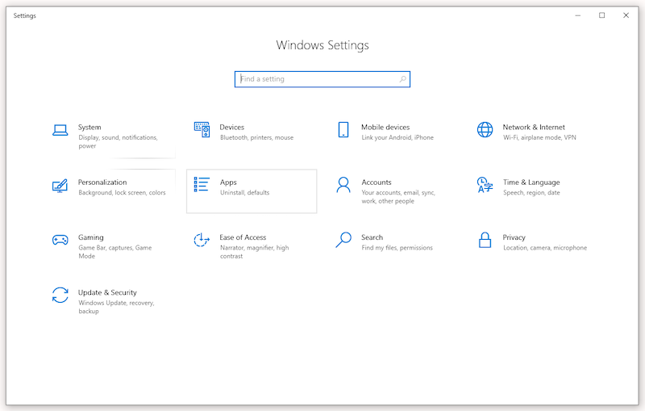This screenshot has height=411, width=645.
Task: Minimize the Settings window
Action: click(578, 15)
